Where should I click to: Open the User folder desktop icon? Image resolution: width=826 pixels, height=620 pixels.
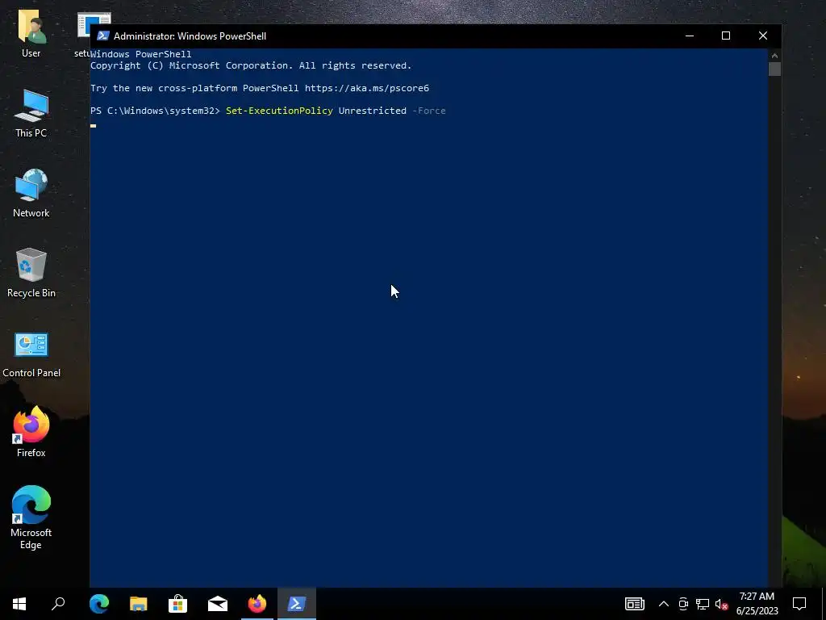click(x=31, y=32)
